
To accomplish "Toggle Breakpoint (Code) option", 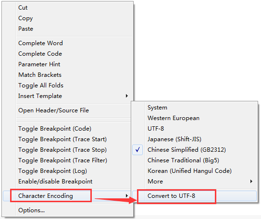I will point(67,129).
